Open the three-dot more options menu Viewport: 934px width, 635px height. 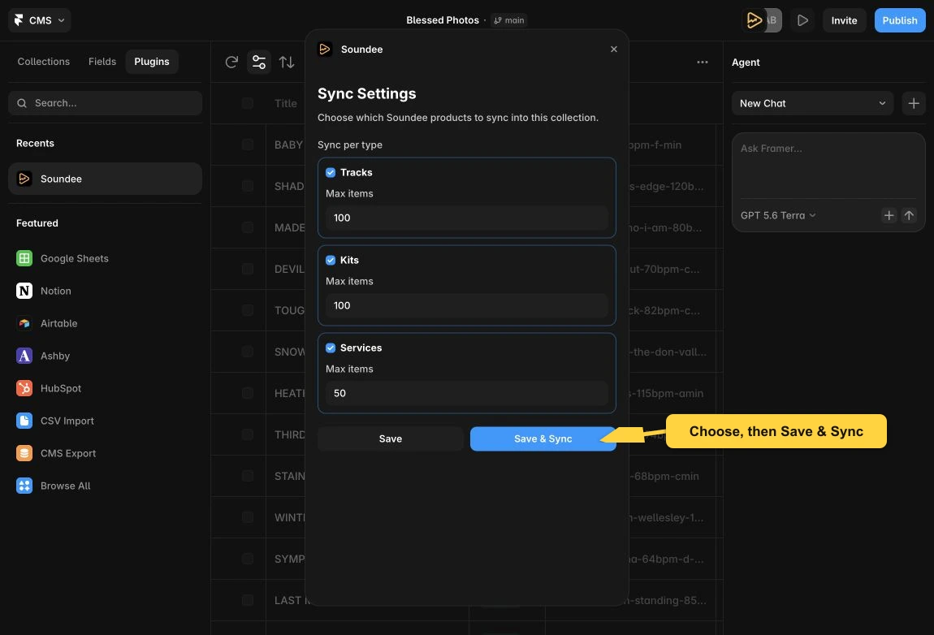click(703, 62)
